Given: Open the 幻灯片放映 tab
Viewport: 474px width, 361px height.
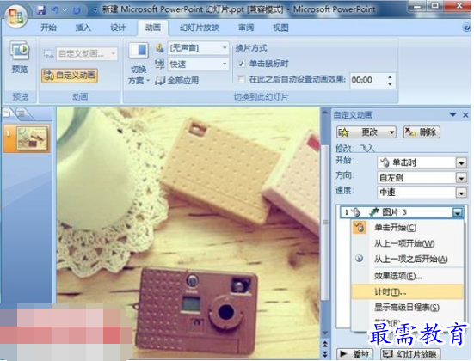Looking at the screenshot, I should (x=200, y=28).
